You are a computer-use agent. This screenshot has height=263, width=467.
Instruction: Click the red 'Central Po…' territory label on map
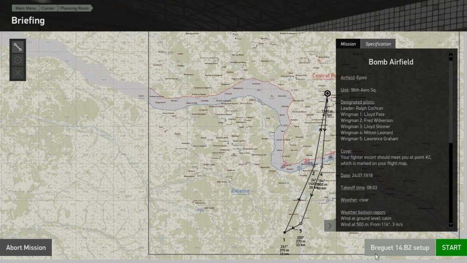(324, 76)
